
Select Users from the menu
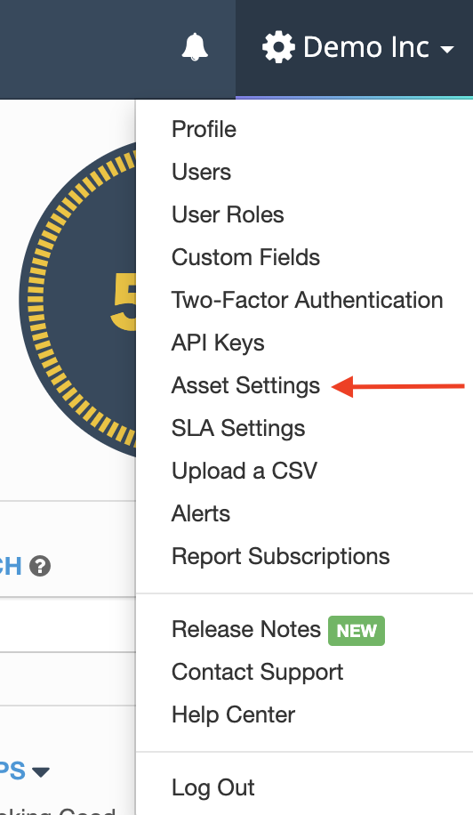[202, 172]
